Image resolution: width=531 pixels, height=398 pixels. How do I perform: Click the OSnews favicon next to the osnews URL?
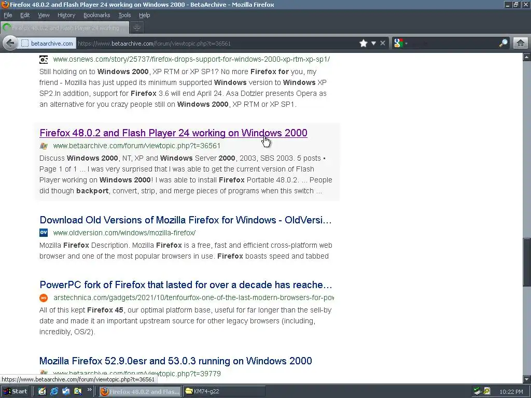(x=44, y=60)
